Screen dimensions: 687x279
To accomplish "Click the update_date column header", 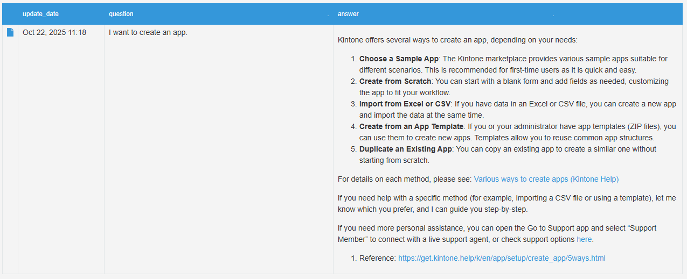I will pyautogui.click(x=40, y=14).
